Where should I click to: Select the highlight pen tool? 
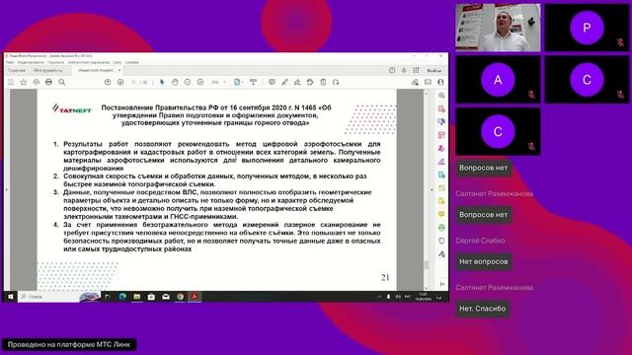tap(284, 82)
